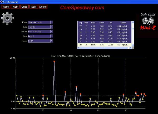Image resolution: width=158 pixels, height=114 pixels.
Task: Select the lap 23 row in table
Action: (x=105, y=29)
